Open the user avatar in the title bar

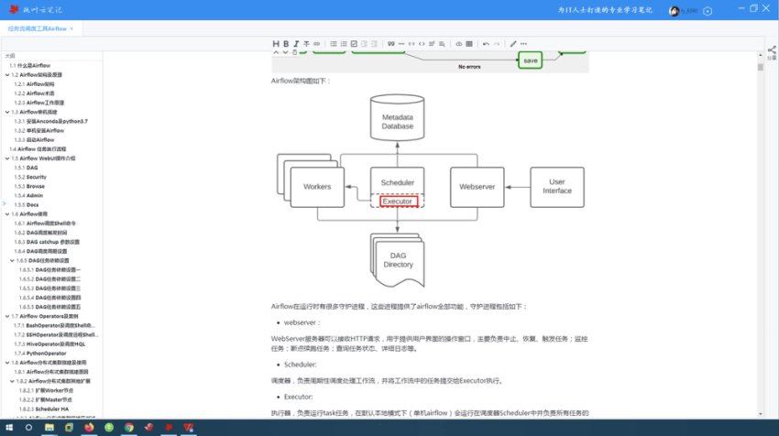click(675, 10)
